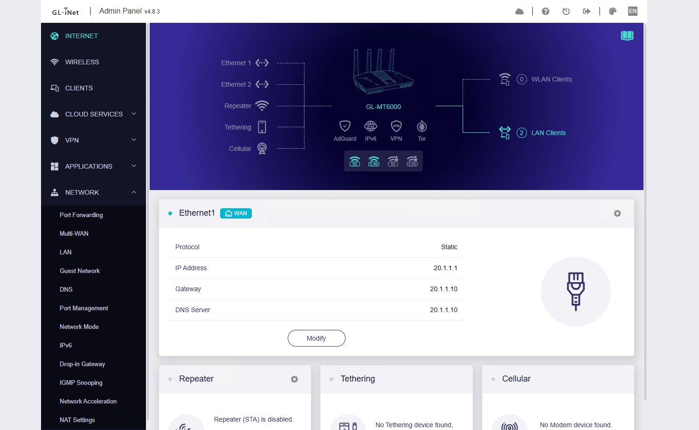Click the GL.iNet logo

tap(66, 12)
